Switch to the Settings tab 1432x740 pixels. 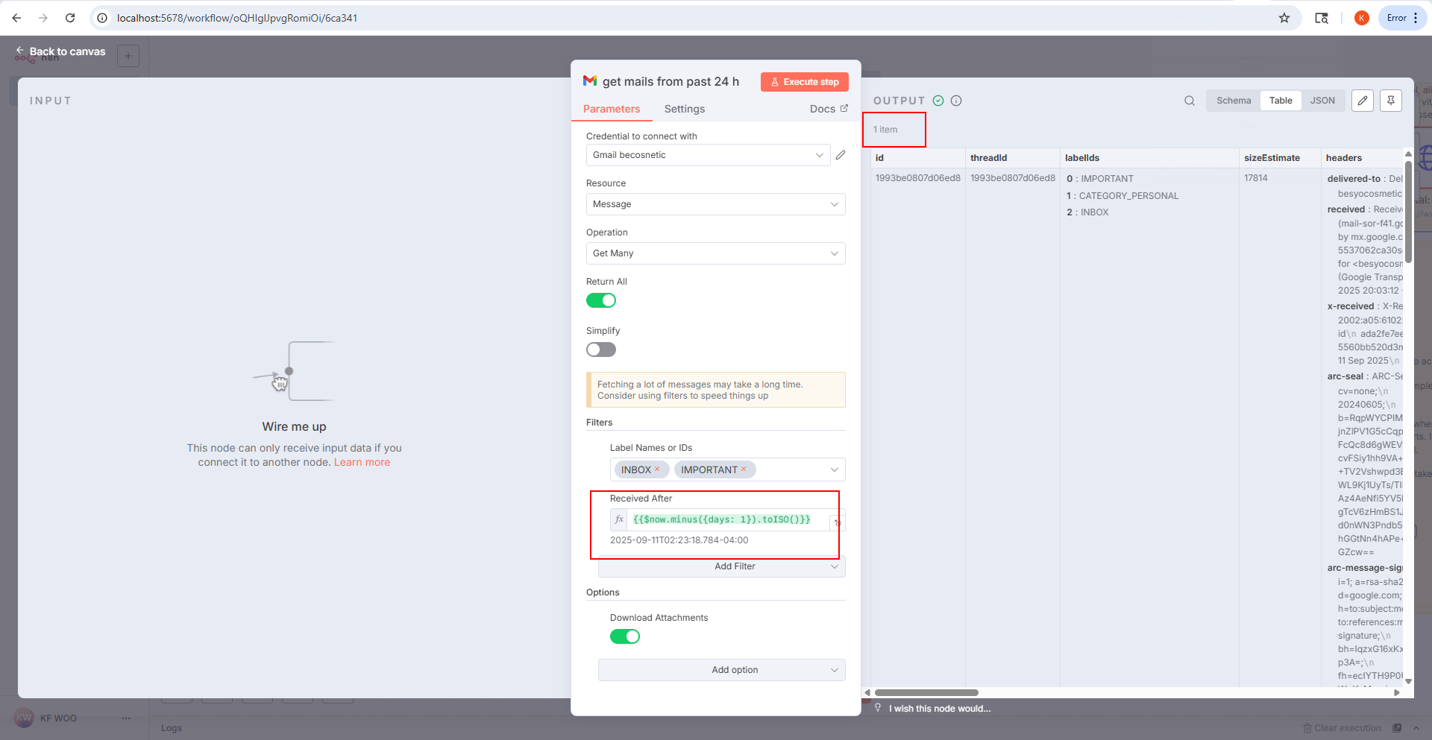coord(685,109)
